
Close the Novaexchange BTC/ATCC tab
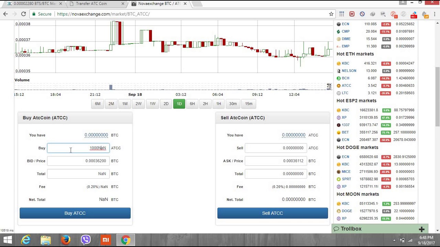click(185, 3)
